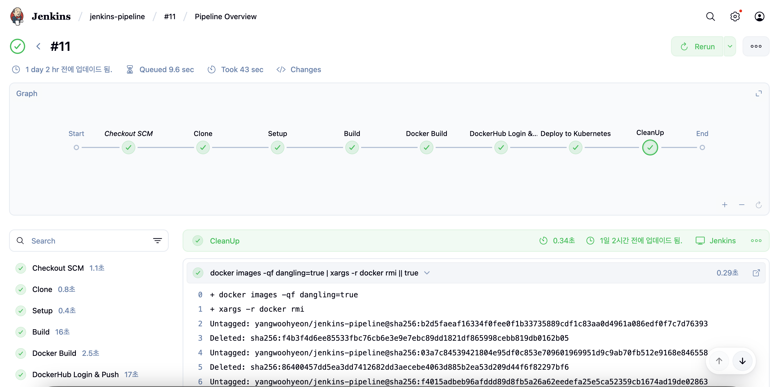Viewport: 783px width, 387px height.
Task: Open the Rerun dropdown arrow
Action: pos(730,47)
